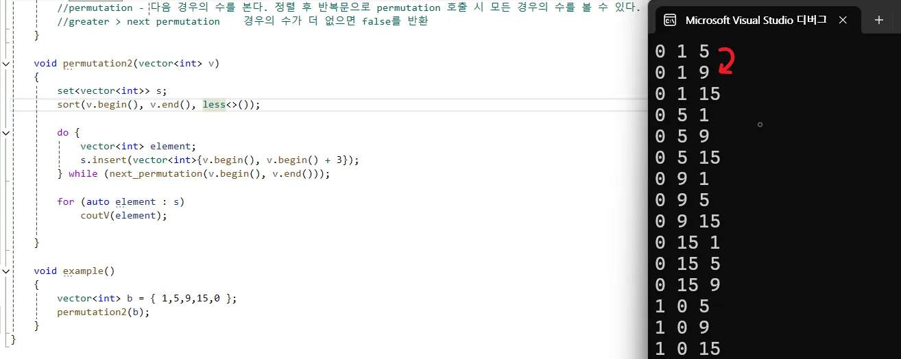Open a new terminal tab with the plus button

879,20
